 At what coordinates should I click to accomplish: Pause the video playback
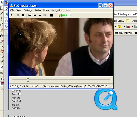(18, 15)
